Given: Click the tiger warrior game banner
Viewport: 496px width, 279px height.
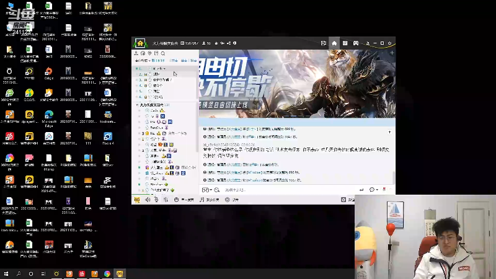Looking at the screenshot, I should point(297,84).
